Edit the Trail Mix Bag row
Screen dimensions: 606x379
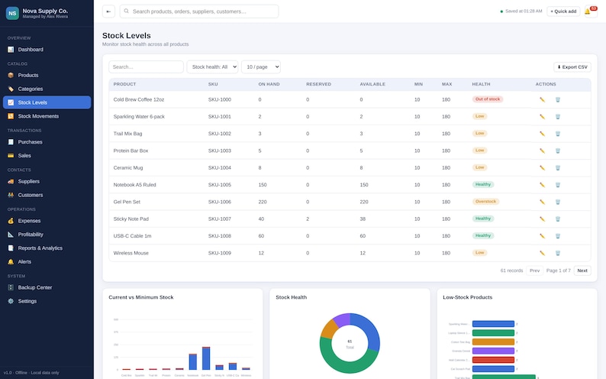pos(542,134)
